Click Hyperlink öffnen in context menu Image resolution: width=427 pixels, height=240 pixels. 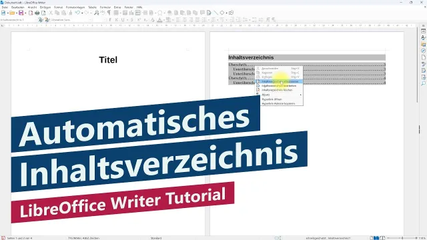[279, 99]
